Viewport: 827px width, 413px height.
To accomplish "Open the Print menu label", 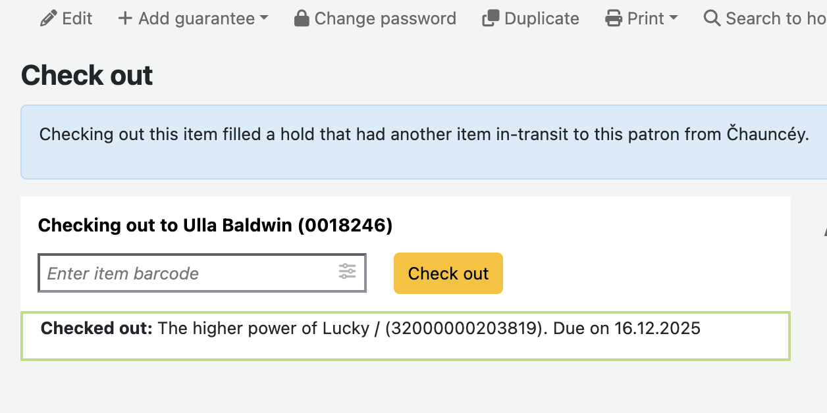I will 645,18.
